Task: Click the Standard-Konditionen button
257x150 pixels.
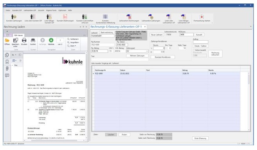Action: pos(162,57)
